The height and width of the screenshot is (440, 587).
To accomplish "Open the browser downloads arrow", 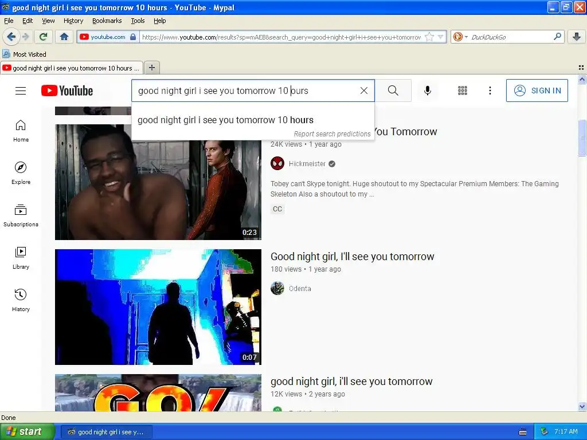I will point(577,37).
